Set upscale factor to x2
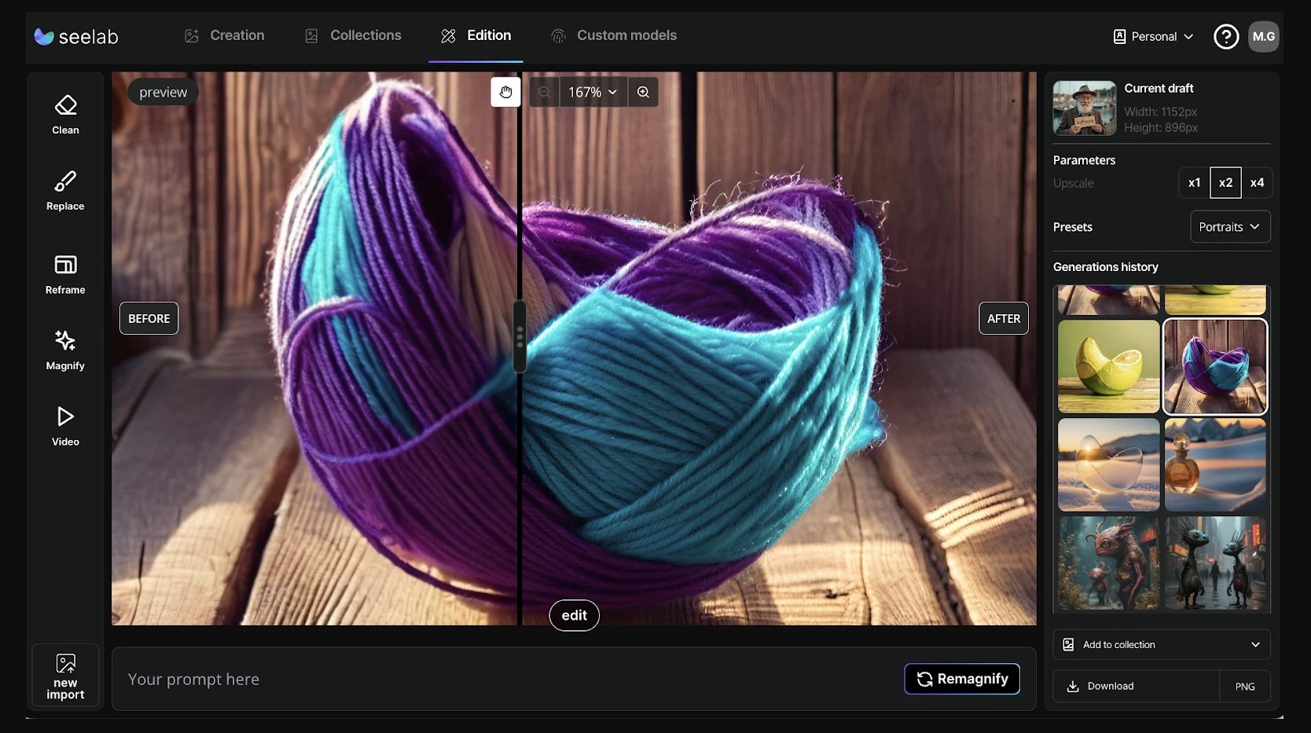The image size is (1311, 733). [1225, 183]
